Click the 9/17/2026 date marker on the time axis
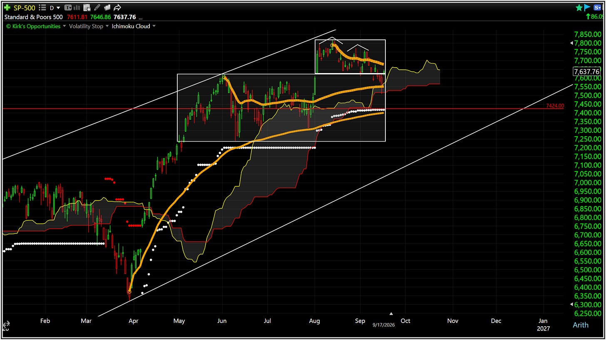606x340 pixels. [383, 325]
